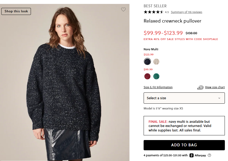Open the Summary of 116 reviews link
Image resolution: width=228 pixels, height=161 pixels.
(x=186, y=12)
